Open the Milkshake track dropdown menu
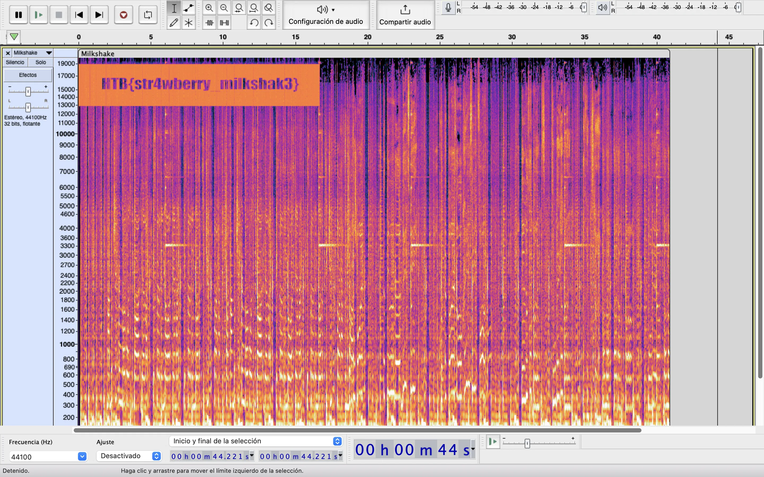Image resolution: width=764 pixels, height=477 pixels. pos(49,53)
